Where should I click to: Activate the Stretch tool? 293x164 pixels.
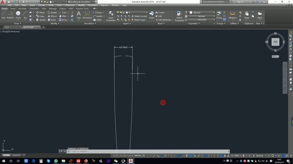pos(41,20)
